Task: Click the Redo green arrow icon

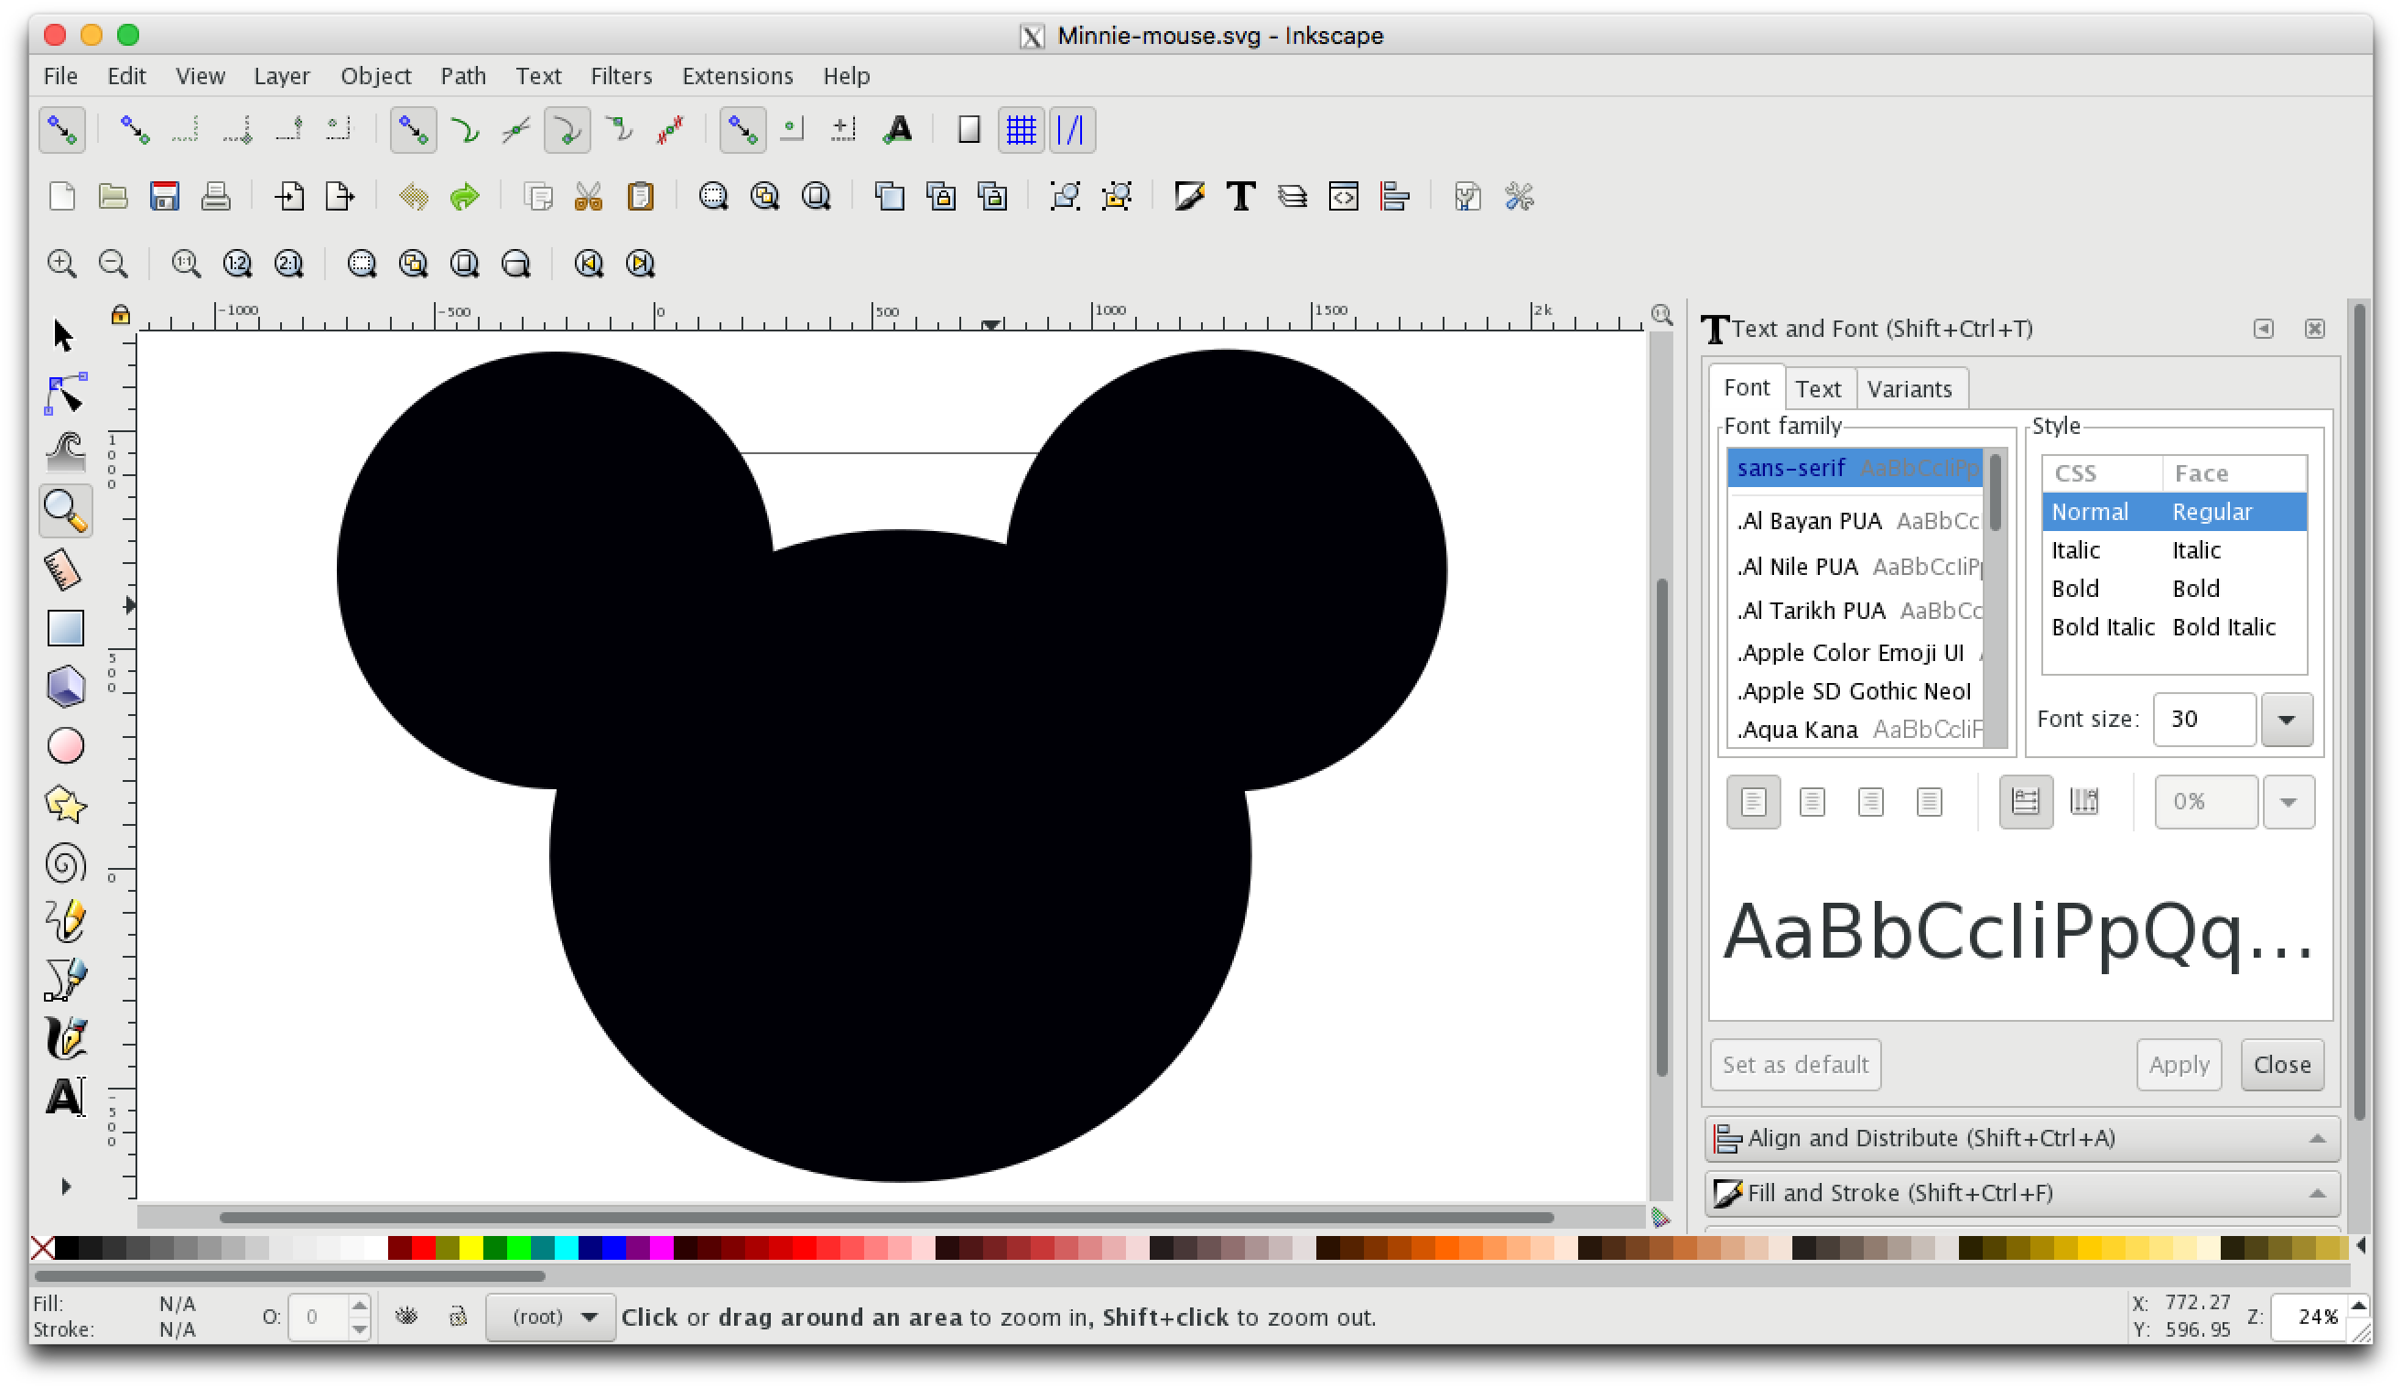Action: [464, 196]
